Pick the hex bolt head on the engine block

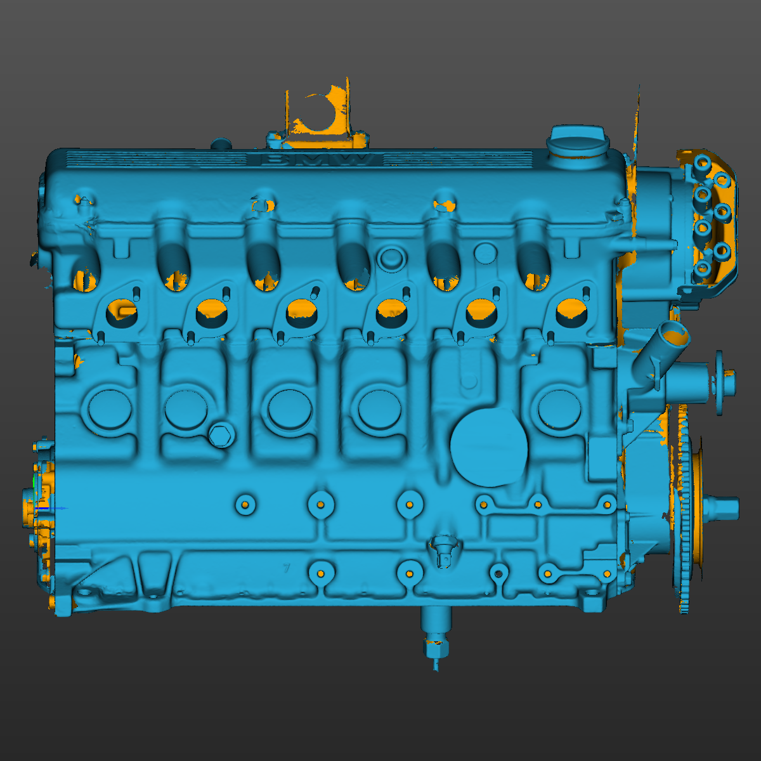[x=220, y=436]
